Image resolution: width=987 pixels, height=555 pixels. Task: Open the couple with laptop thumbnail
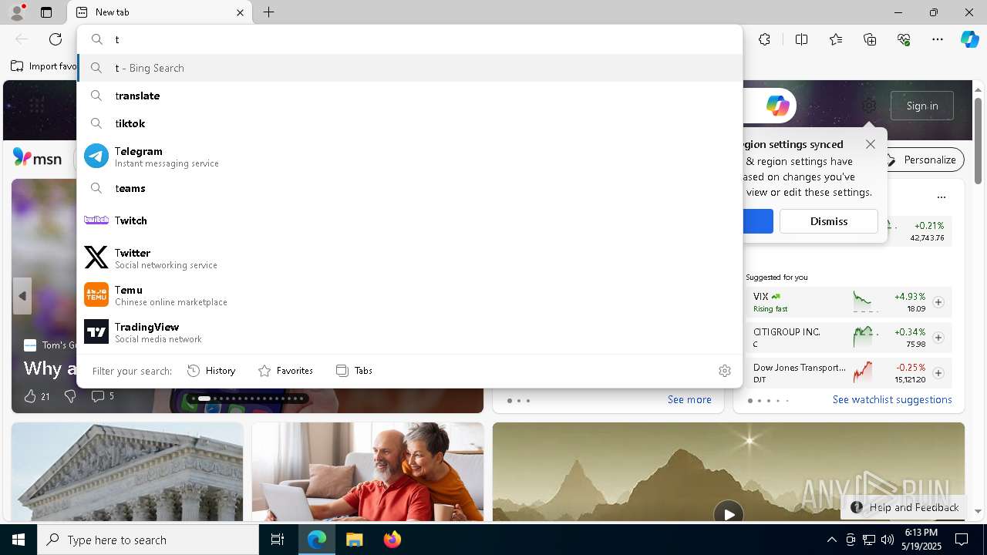[x=368, y=472]
